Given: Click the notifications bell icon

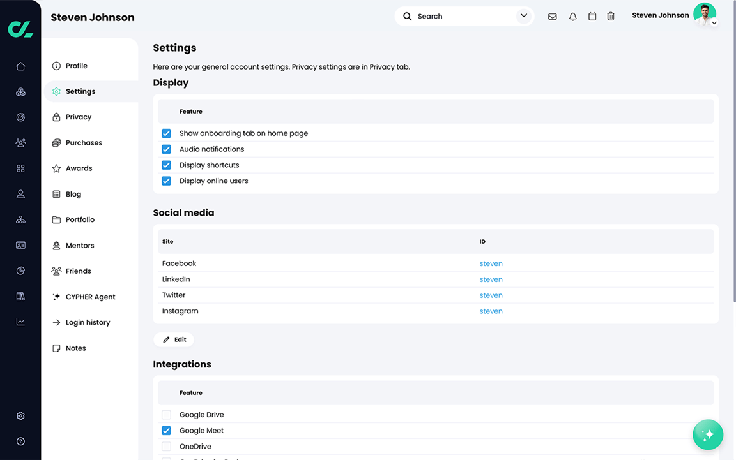Looking at the screenshot, I should click(x=572, y=17).
